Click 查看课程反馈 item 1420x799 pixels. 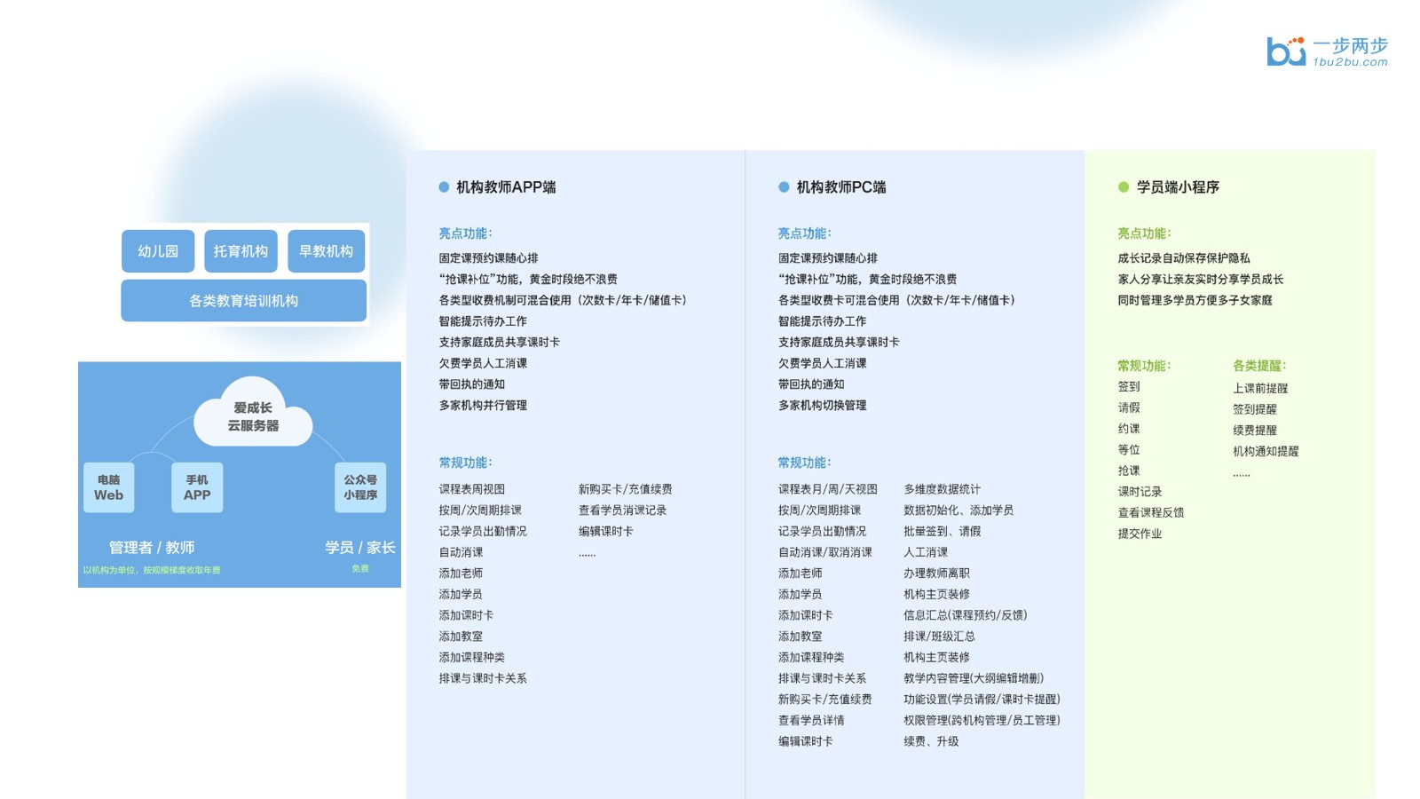tap(1151, 513)
